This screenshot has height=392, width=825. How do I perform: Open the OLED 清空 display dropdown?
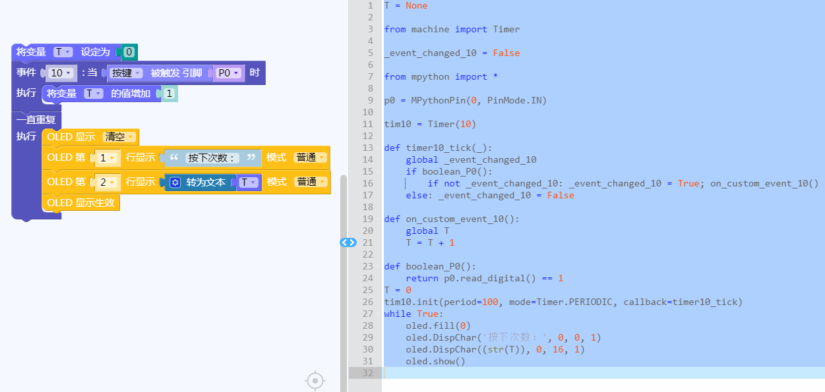(119, 137)
